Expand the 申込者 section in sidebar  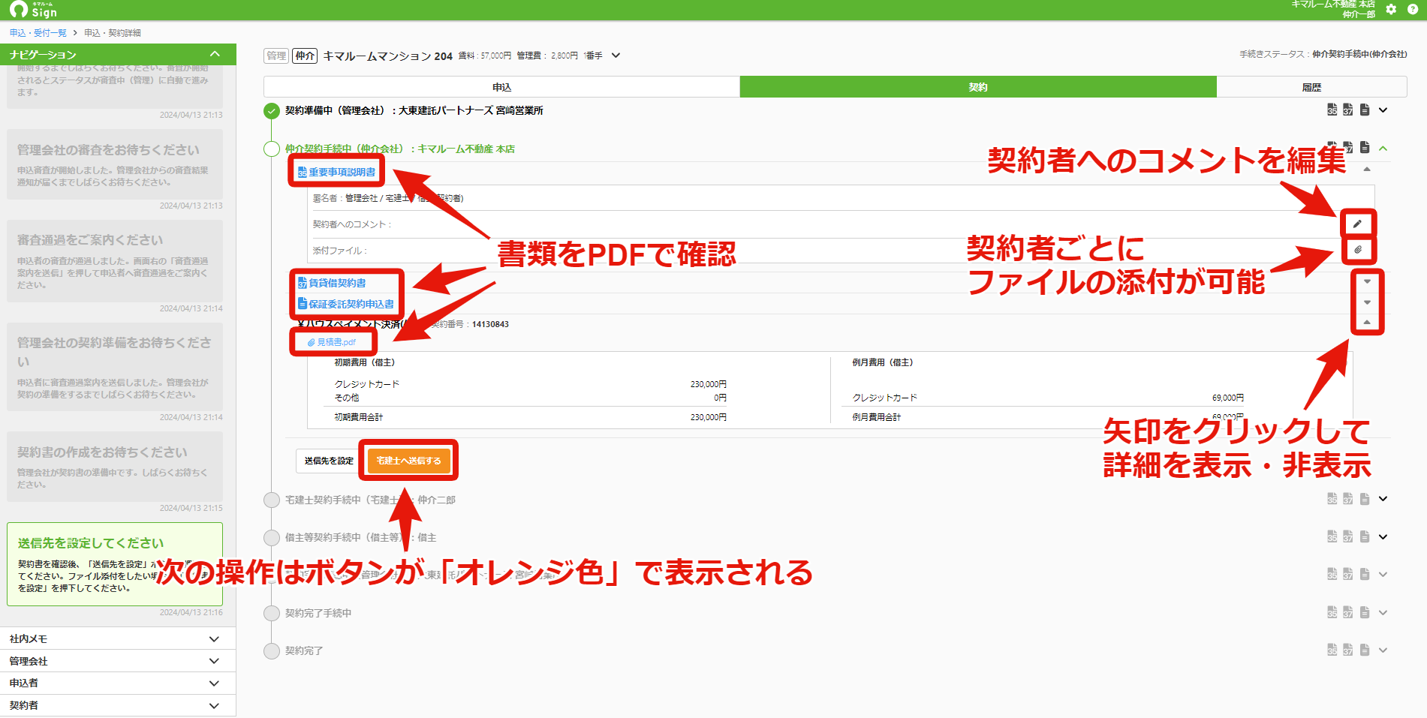[x=214, y=683]
